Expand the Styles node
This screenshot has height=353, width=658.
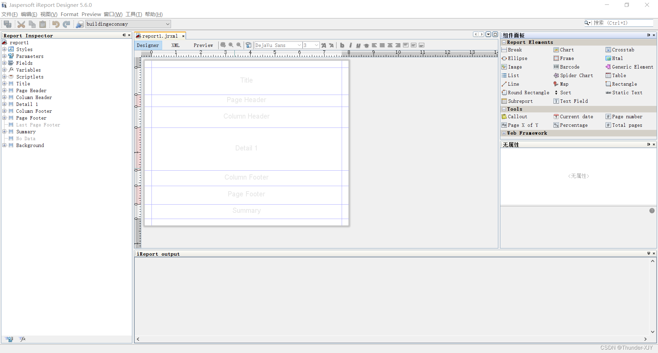4,49
